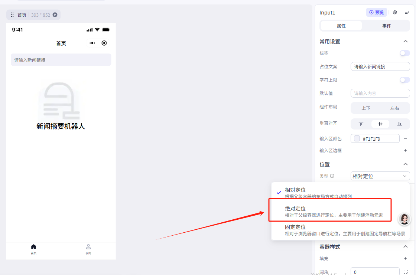The image size is (416, 275).
Task: Click the info icon beside 类型
Action: tap(332, 176)
